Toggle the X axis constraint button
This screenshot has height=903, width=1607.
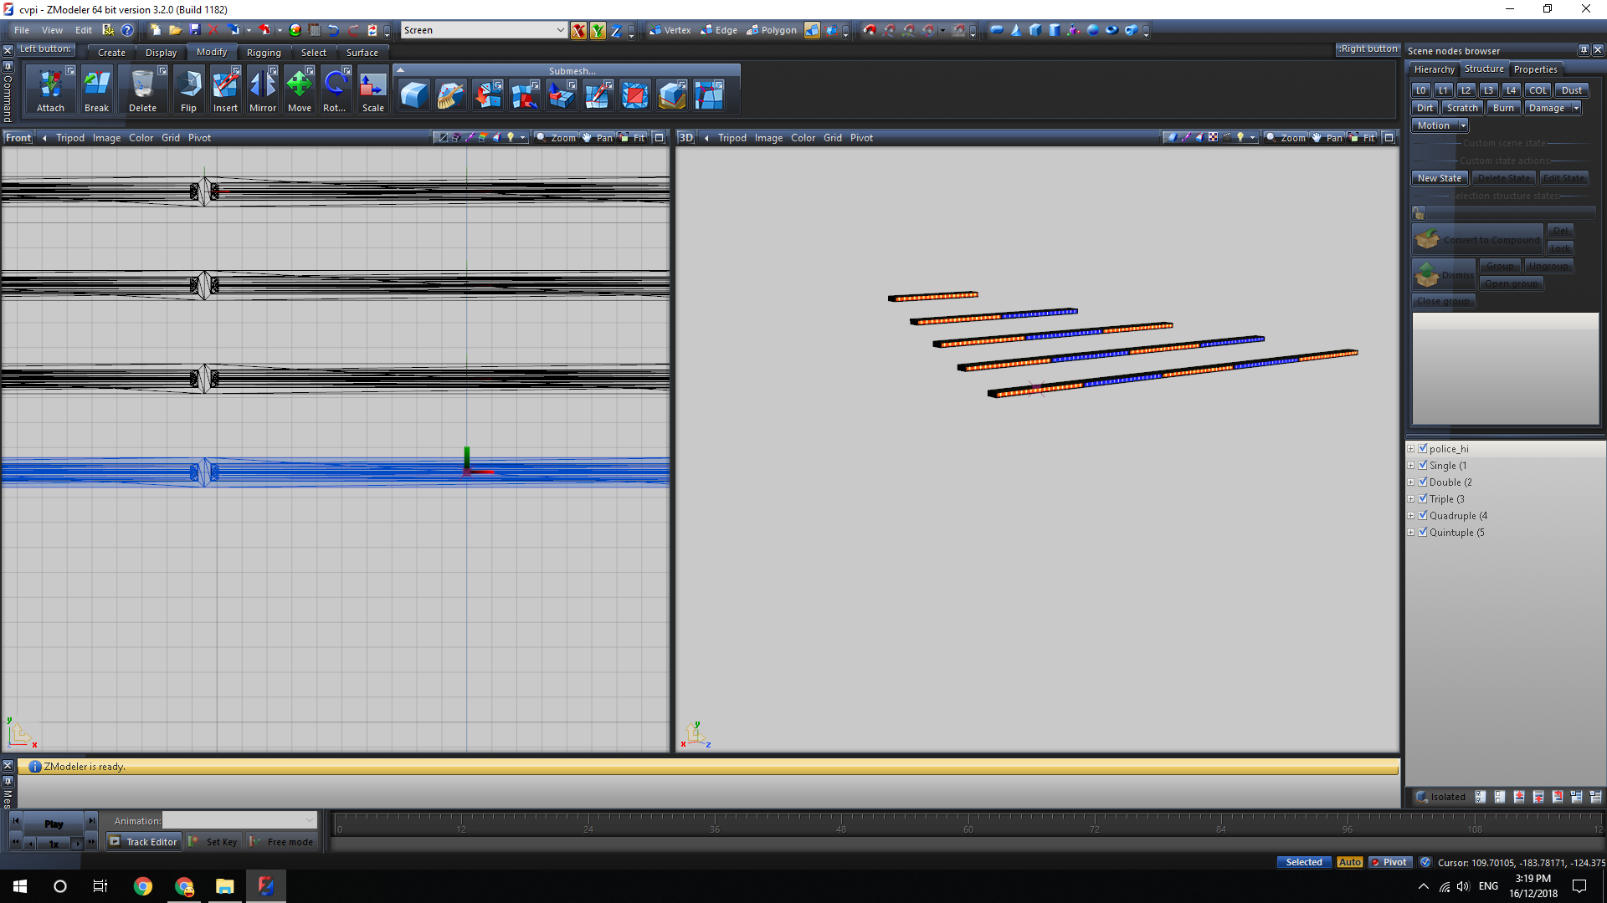[578, 31]
